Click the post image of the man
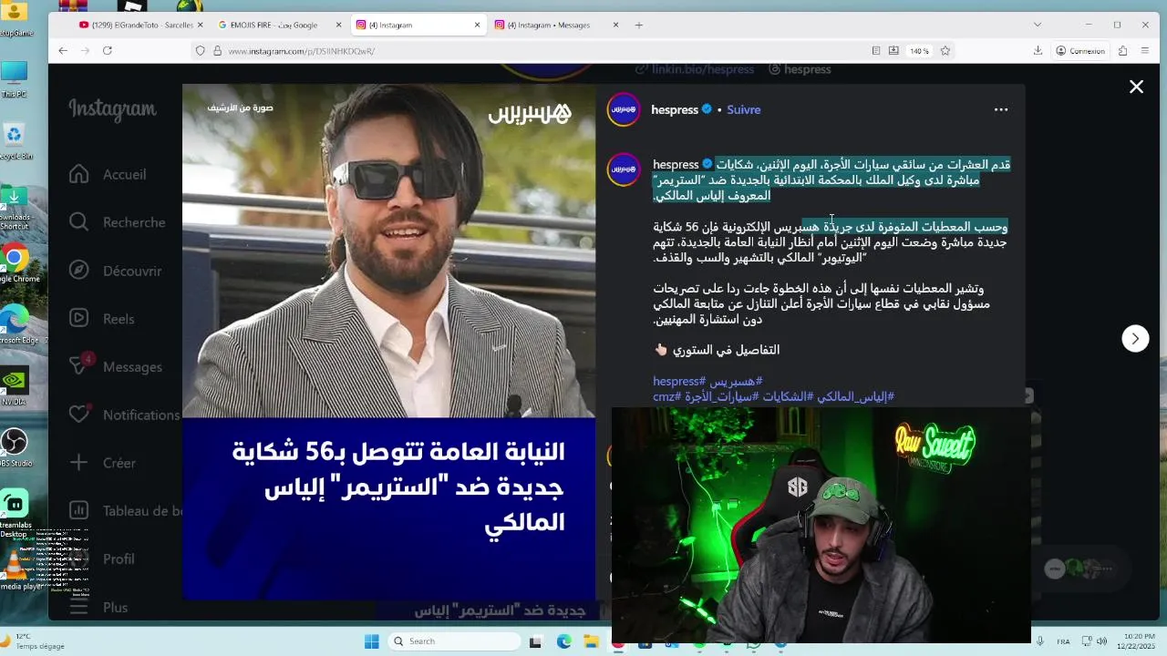This screenshot has width=1167, height=656. (x=388, y=251)
